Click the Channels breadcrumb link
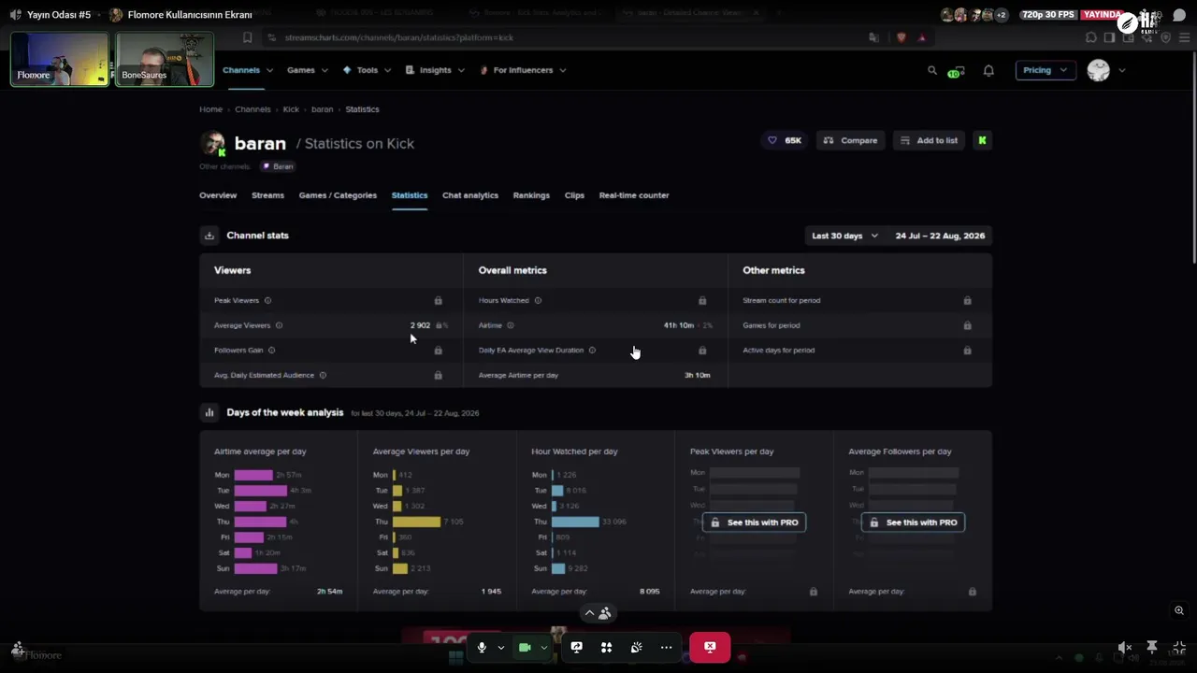Image resolution: width=1197 pixels, height=673 pixels. coord(252,109)
